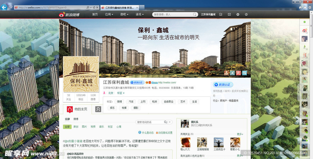Open browser tools gear icon
This screenshot has height=159, width=313.
310,8
